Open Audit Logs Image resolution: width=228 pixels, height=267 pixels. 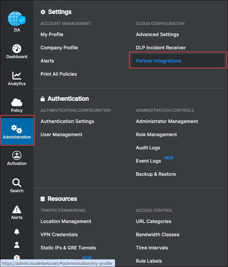(148, 148)
